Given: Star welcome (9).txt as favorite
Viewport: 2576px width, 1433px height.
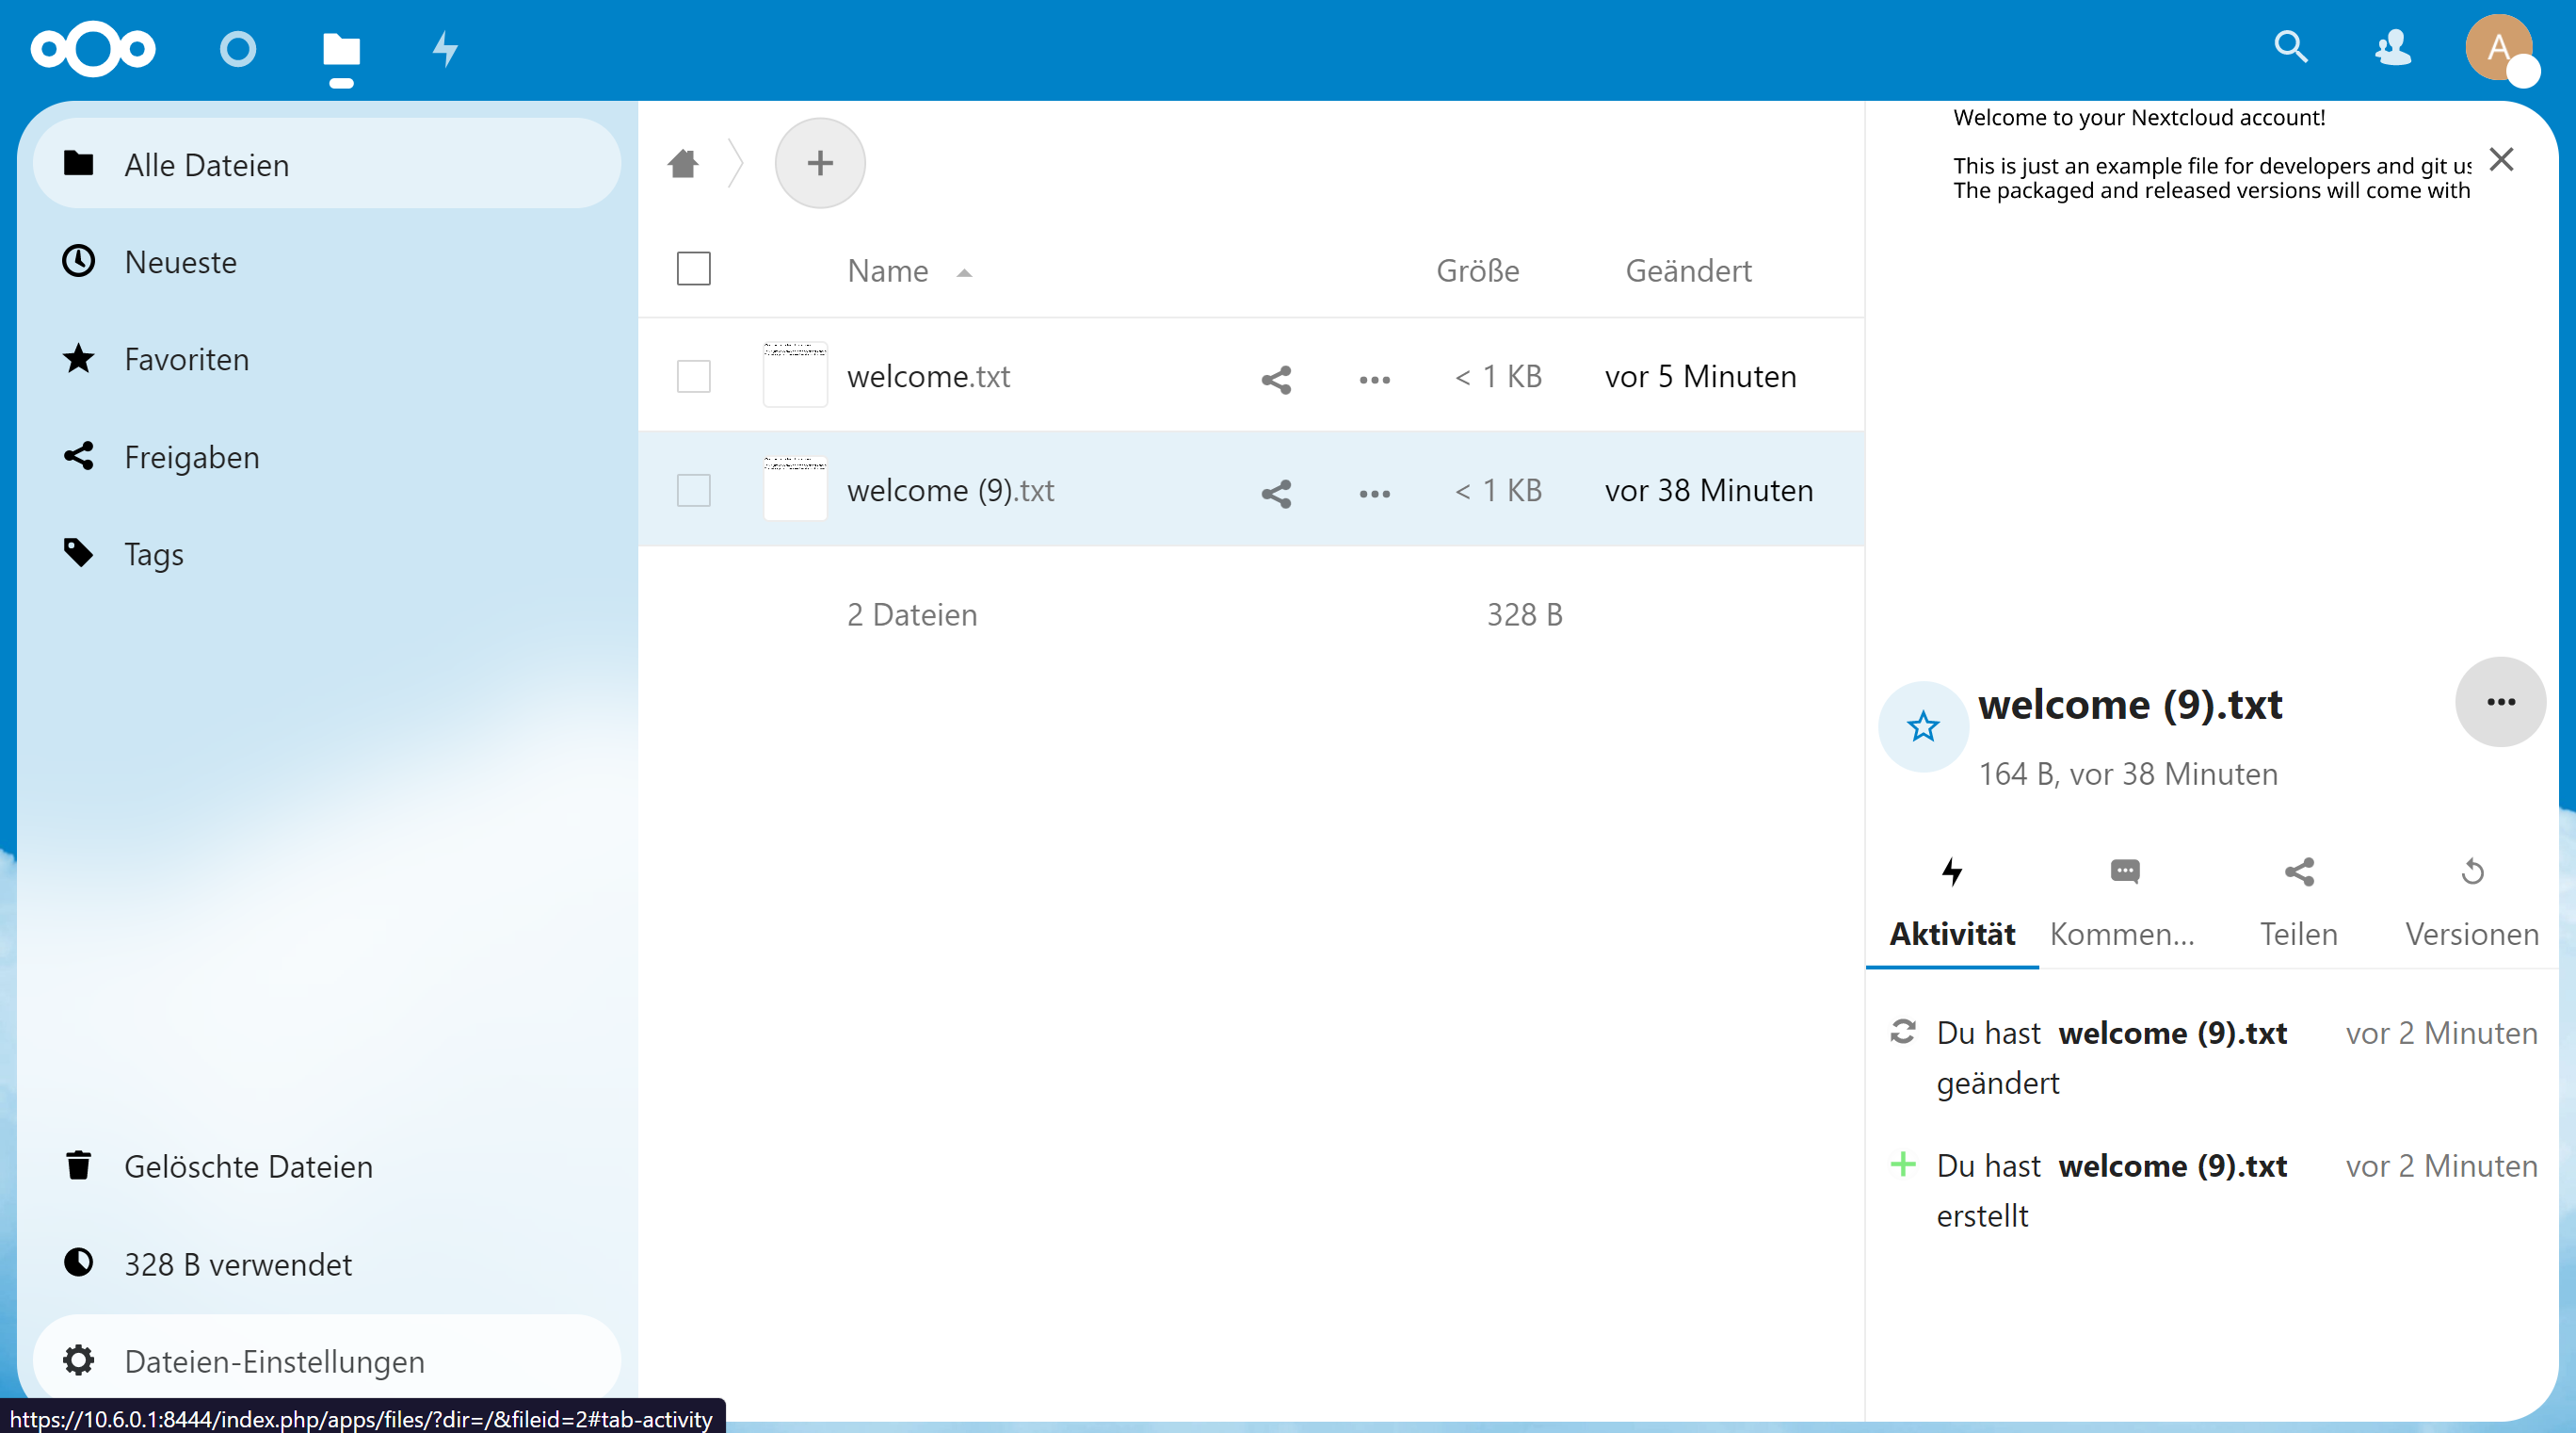Looking at the screenshot, I should (1923, 726).
